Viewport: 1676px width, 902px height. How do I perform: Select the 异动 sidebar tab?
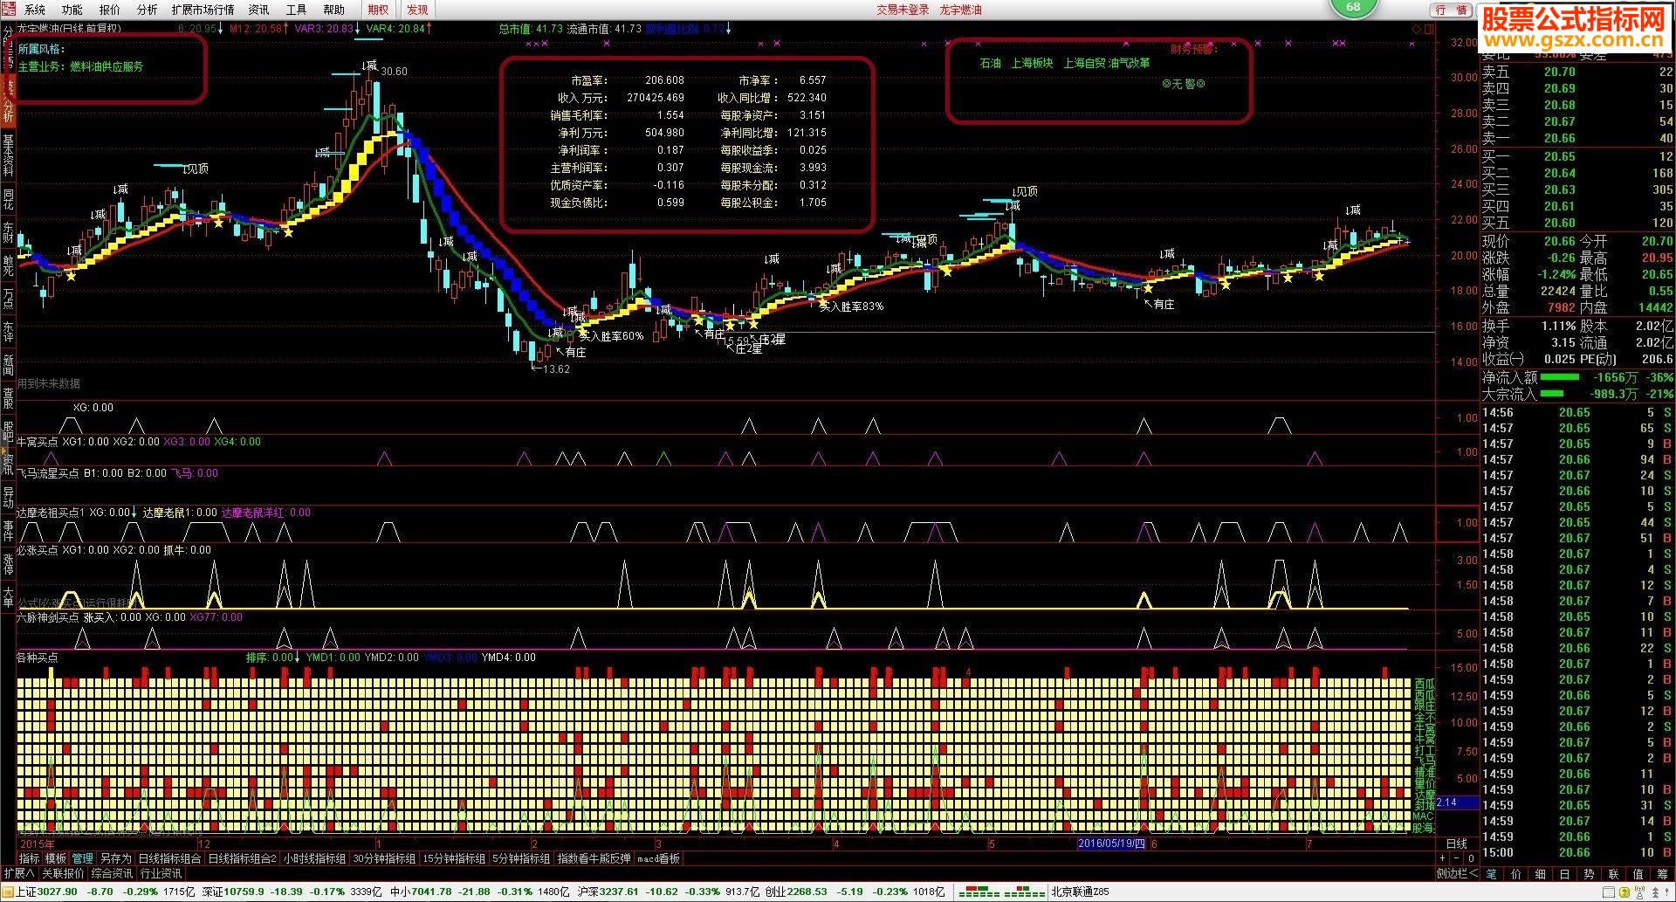pyautogui.click(x=9, y=497)
